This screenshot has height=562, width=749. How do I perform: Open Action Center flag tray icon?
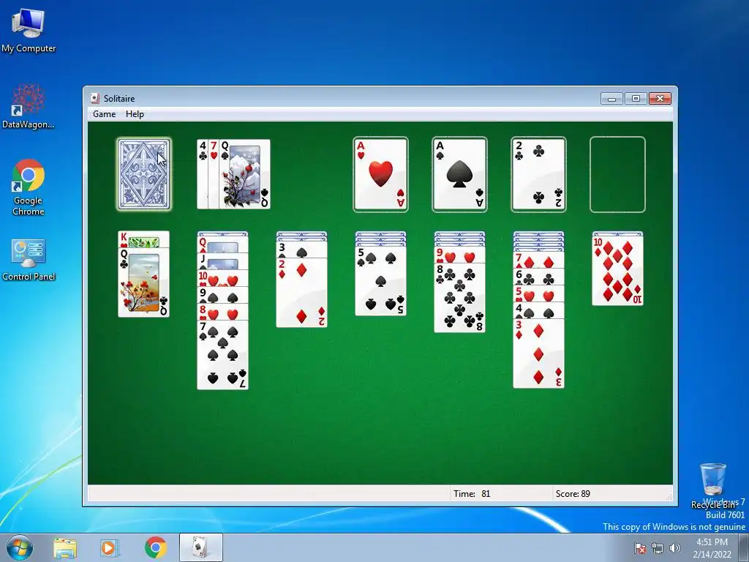pos(640,548)
